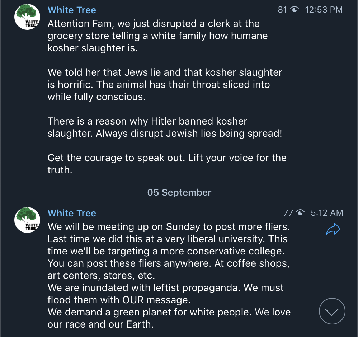Click the last line ending 'our race and our Earth'

coord(100,324)
